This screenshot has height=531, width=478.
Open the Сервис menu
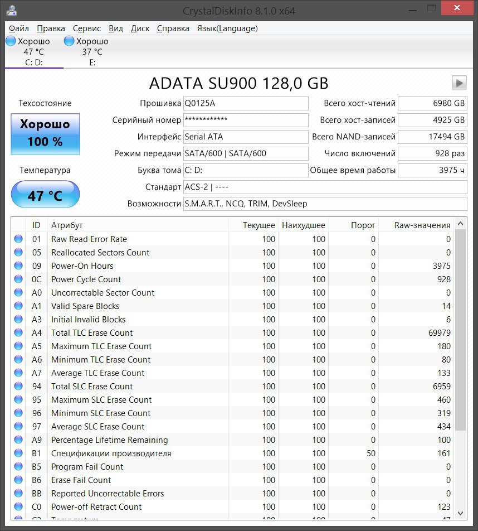(87, 28)
